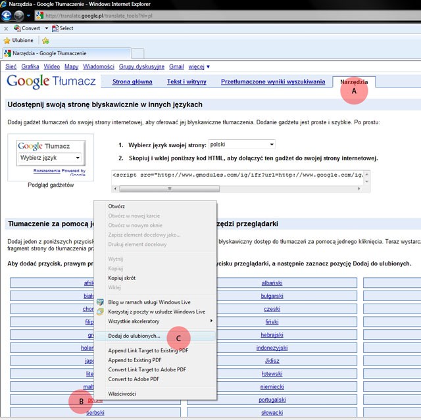Click the albański language link

tap(272, 283)
